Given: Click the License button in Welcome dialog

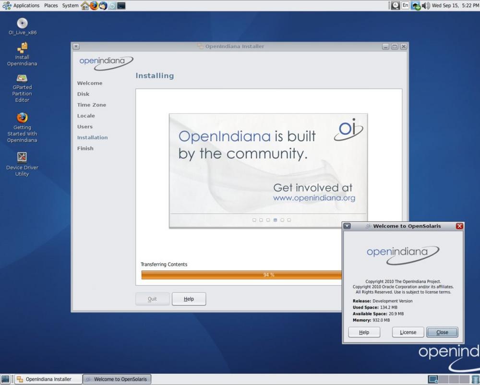Looking at the screenshot, I should (x=408, y=332).
